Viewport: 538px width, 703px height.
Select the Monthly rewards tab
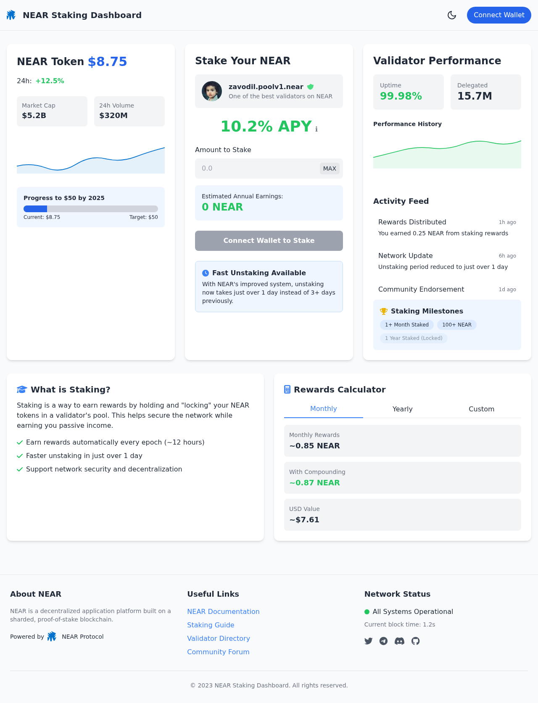click(x=323, y=408)
